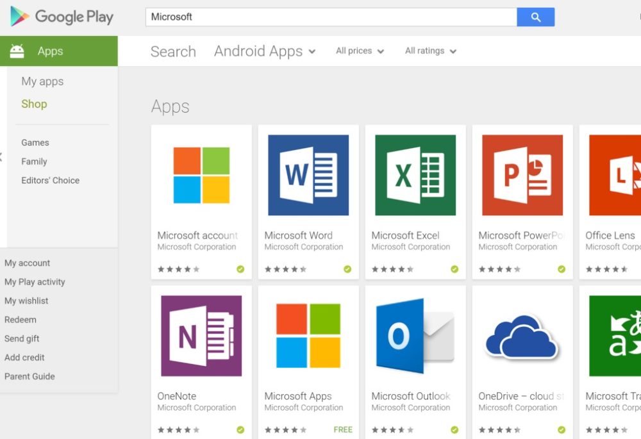Open the Microsoft Word app icon
Screen dimensions: 641x439
coord(308,175)
